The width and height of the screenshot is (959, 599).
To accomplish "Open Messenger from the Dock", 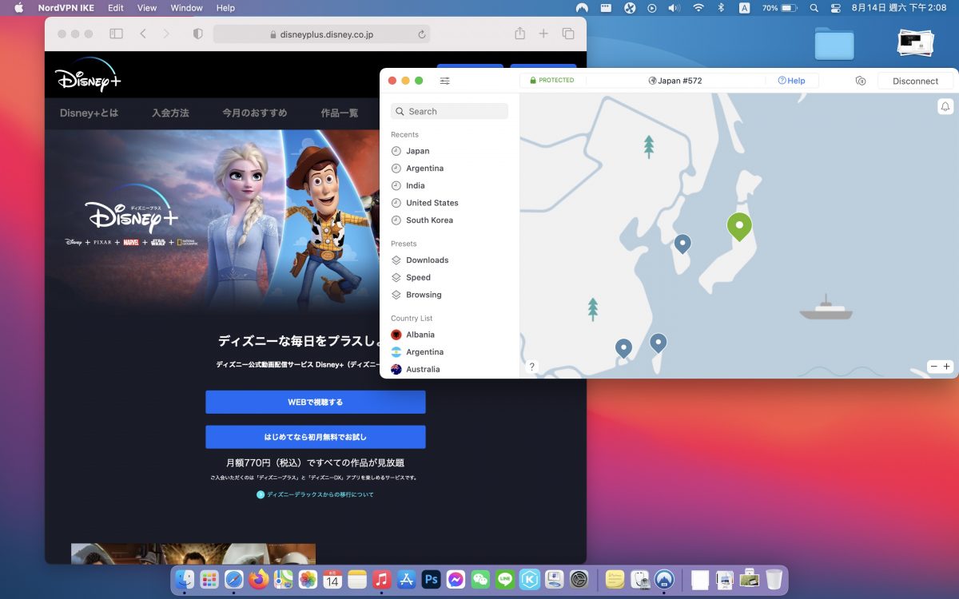I will tap(456, 580).
